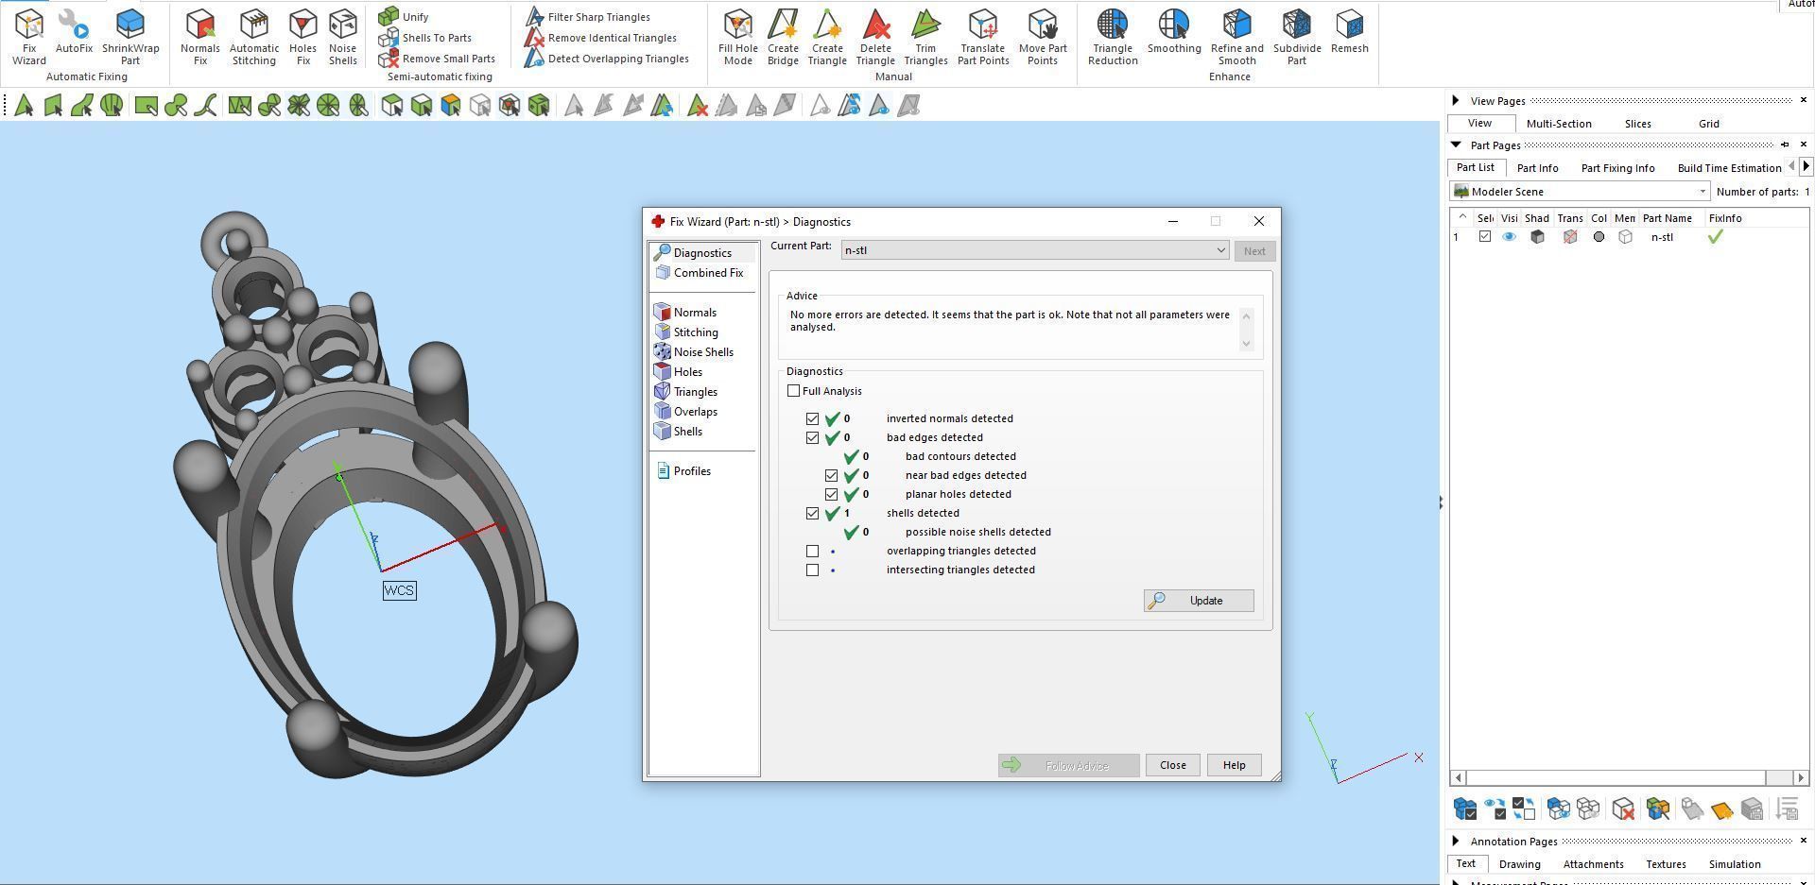Run AutoFix from the ribbon
The image size is (1815, 885).
[74, 31]
